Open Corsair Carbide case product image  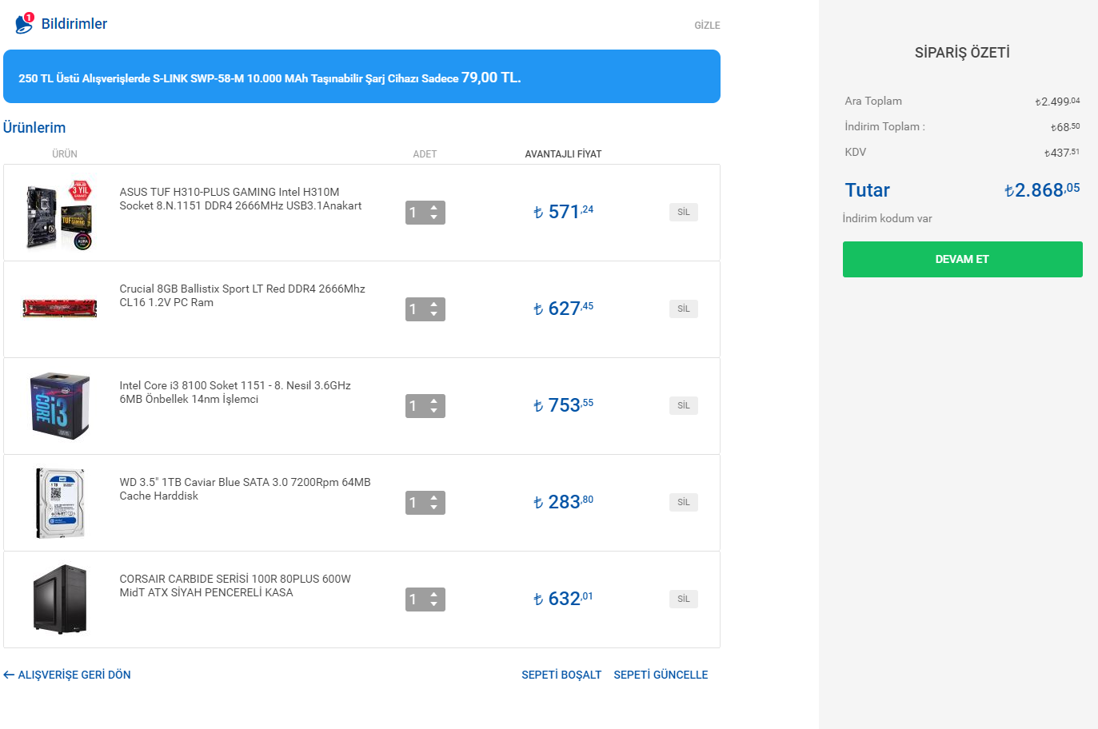tap(60, 600)
